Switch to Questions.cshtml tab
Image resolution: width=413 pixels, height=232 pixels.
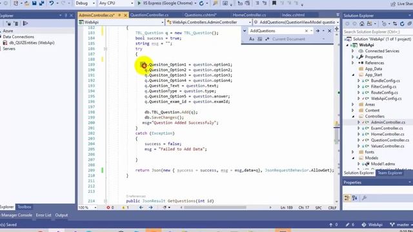(x=200, y=15)
